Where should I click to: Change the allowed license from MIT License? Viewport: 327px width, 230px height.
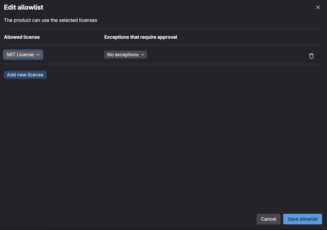[23, 55]
